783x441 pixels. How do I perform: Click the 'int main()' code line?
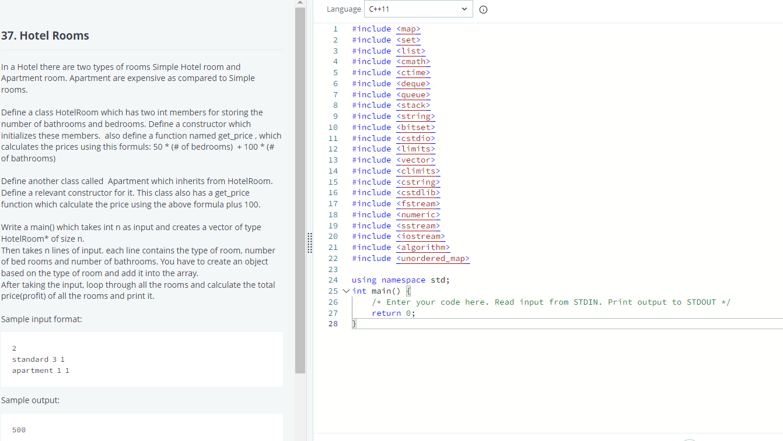(x=382, y=291)
